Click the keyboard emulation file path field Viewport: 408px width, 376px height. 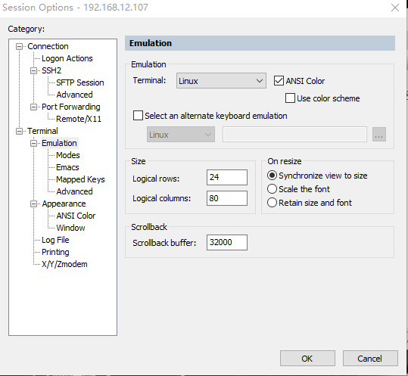(294, 135)
